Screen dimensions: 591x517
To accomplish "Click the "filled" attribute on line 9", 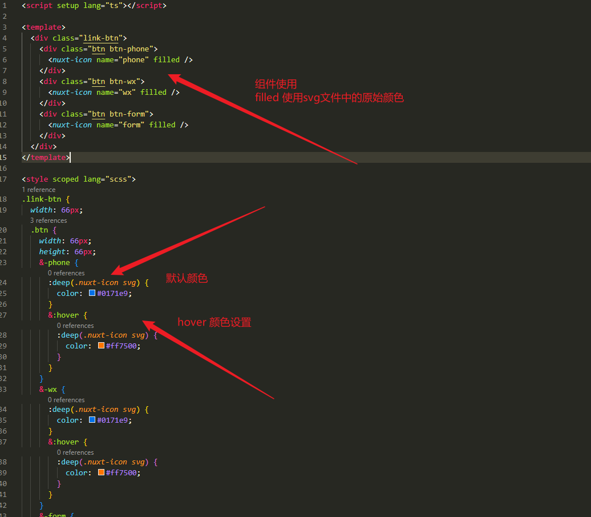I will coord(153,92).
